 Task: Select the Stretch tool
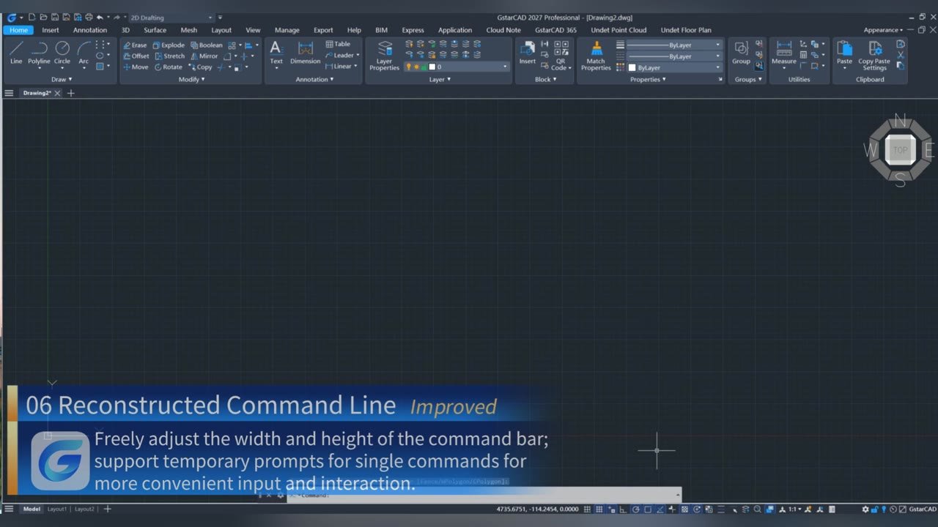point(170,56)
